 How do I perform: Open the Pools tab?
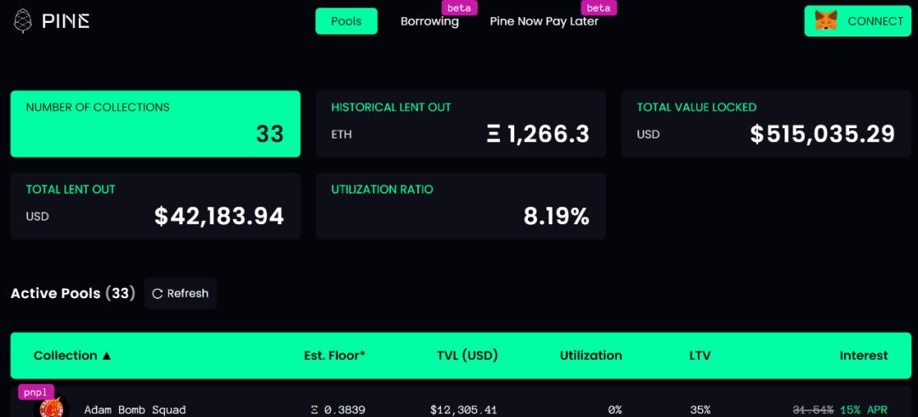[346, 21]
